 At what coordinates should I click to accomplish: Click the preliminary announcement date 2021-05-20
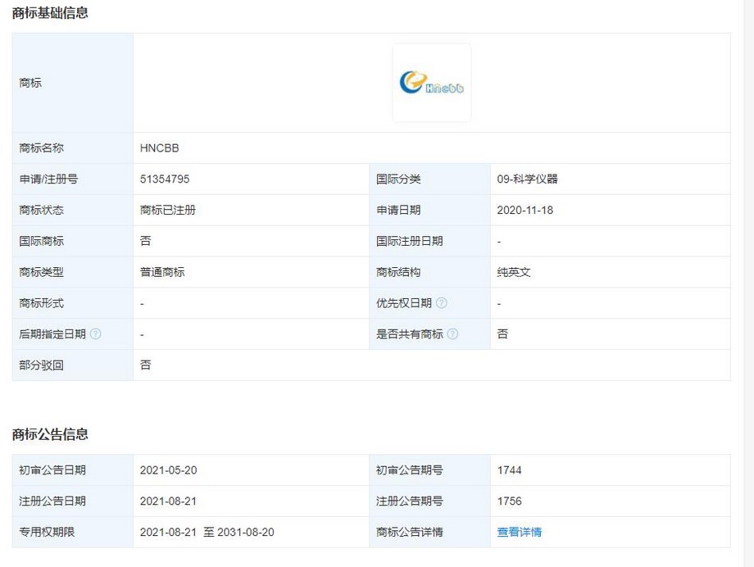click(x=168, y=470)
